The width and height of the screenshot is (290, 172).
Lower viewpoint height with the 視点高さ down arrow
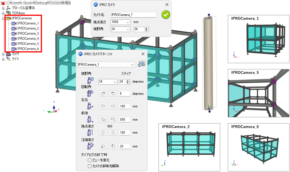[x=113, y=133]
